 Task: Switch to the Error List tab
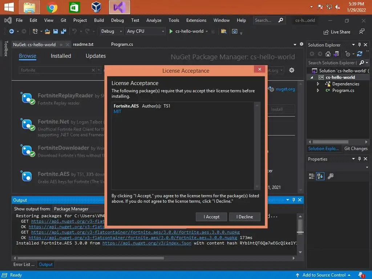tap(24, 264)
